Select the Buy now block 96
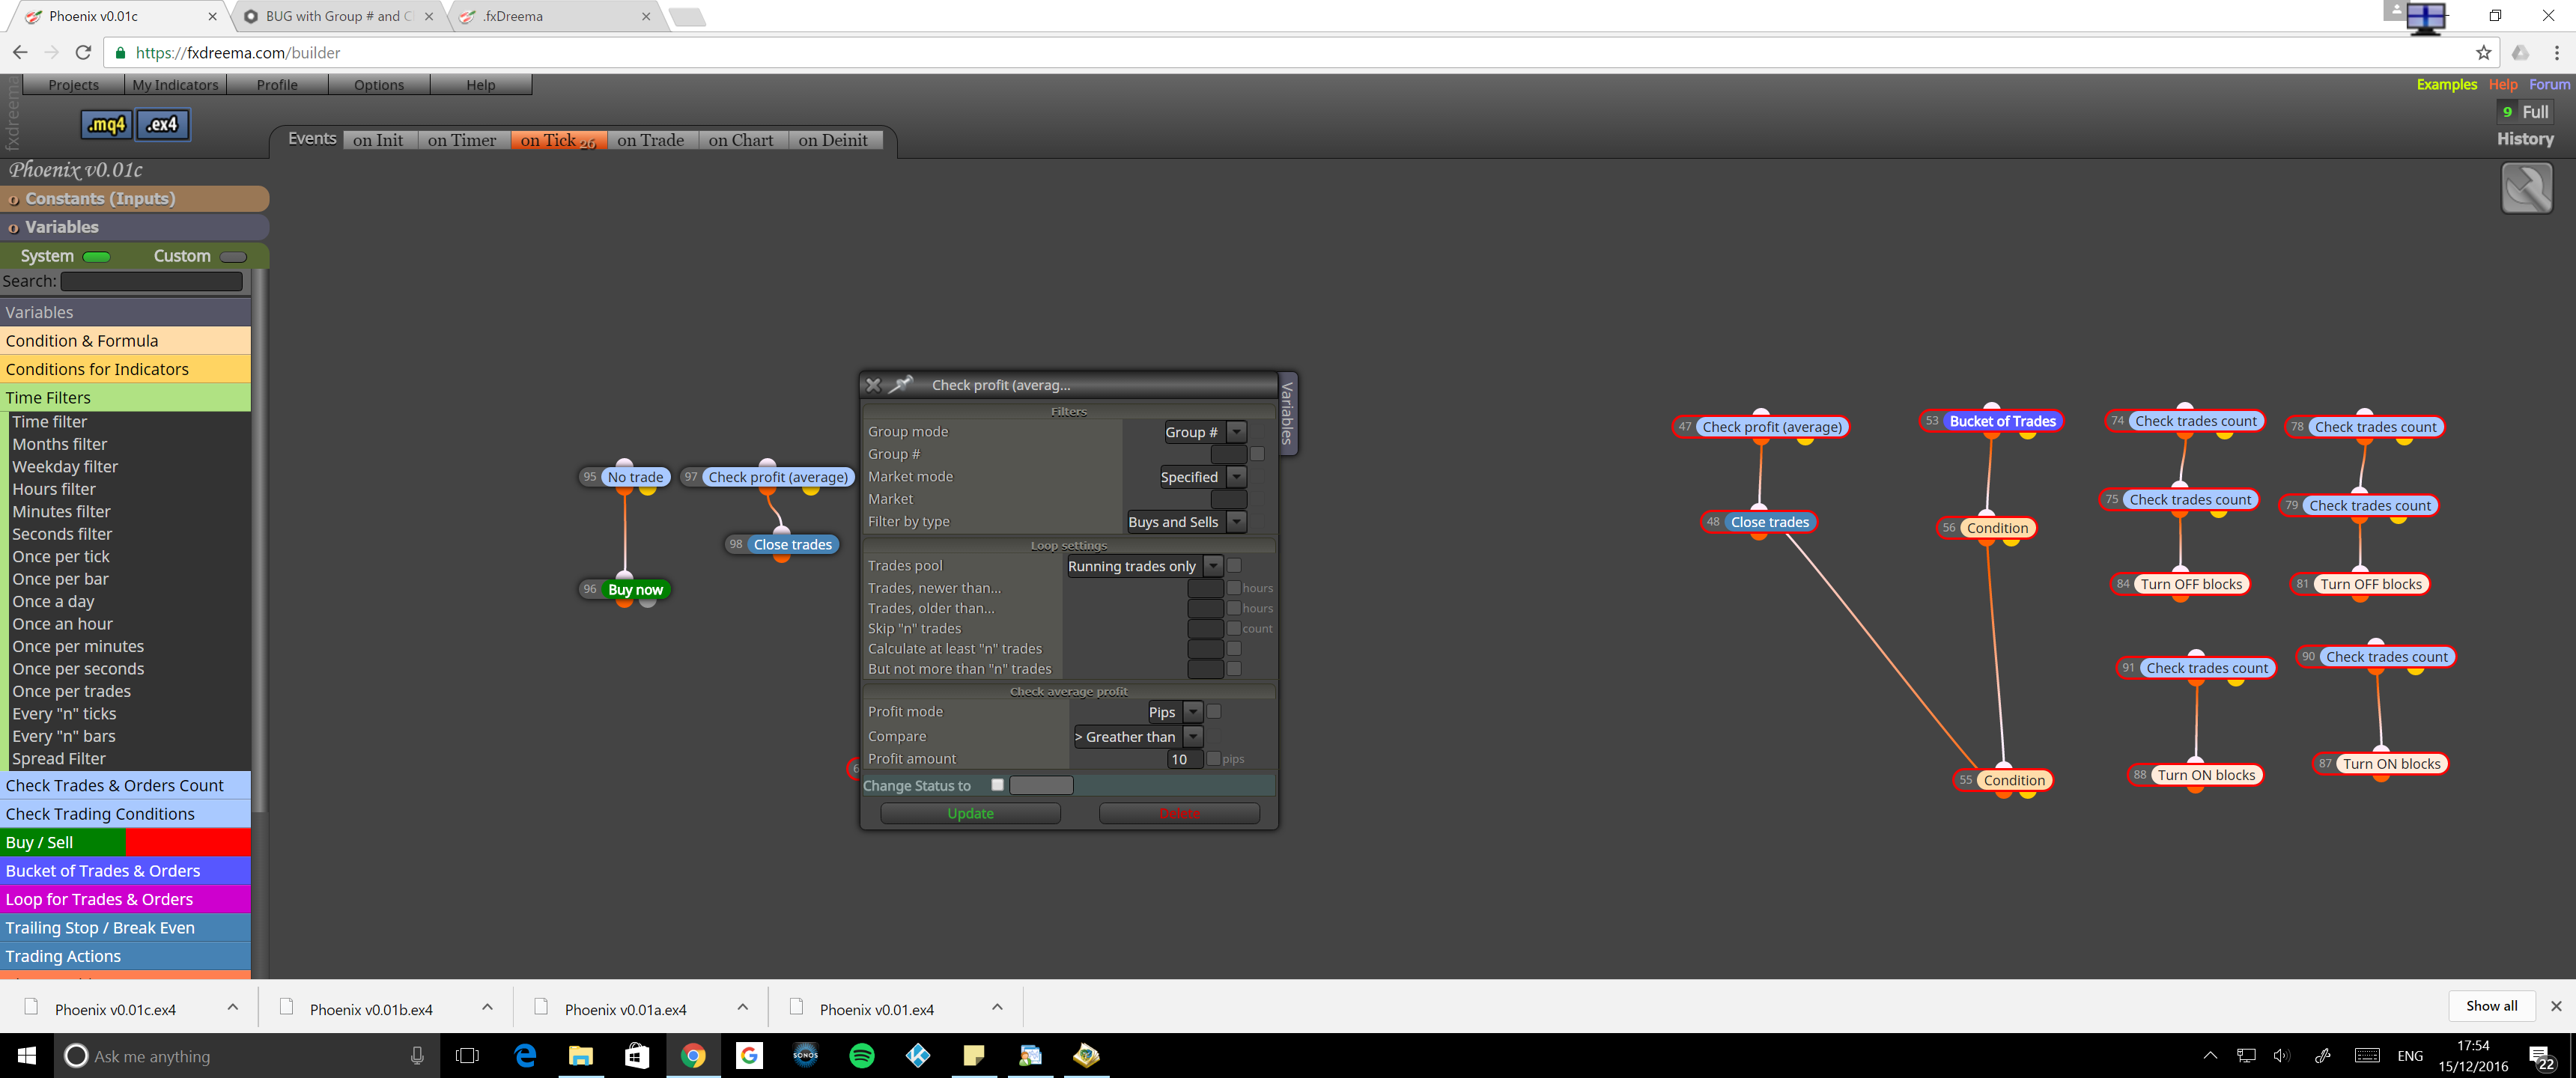The width and height of the screenshot is (2576, 1078). [x=635, y=589]
